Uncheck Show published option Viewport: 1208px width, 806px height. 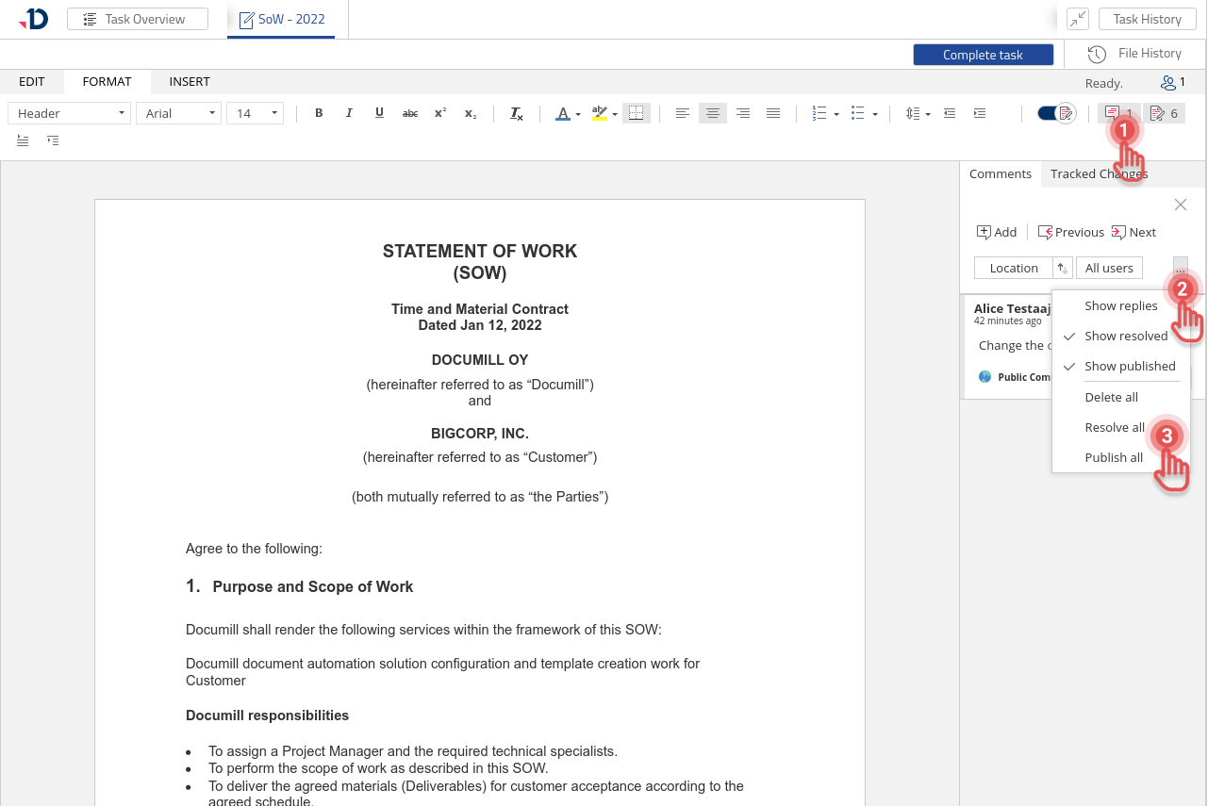pos(1129,367)
